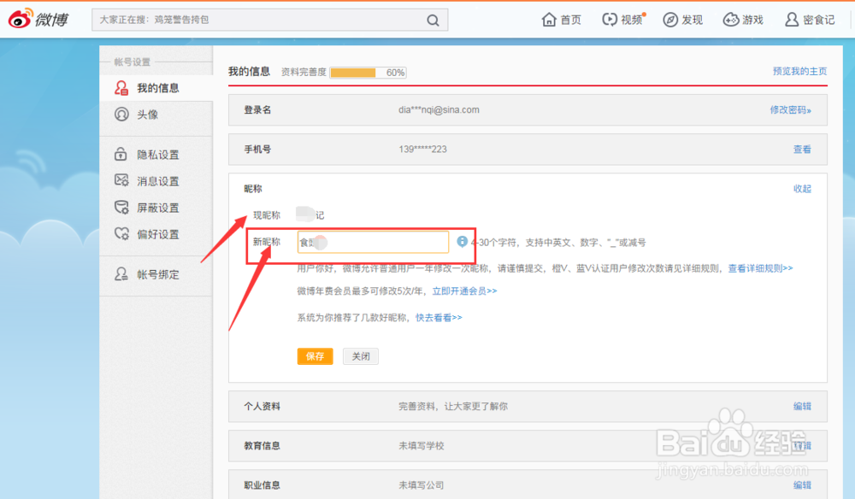The height and width of the screenshot is (499, 855).
Task: Click 修改密码 link
Action: tap(790, 110)
